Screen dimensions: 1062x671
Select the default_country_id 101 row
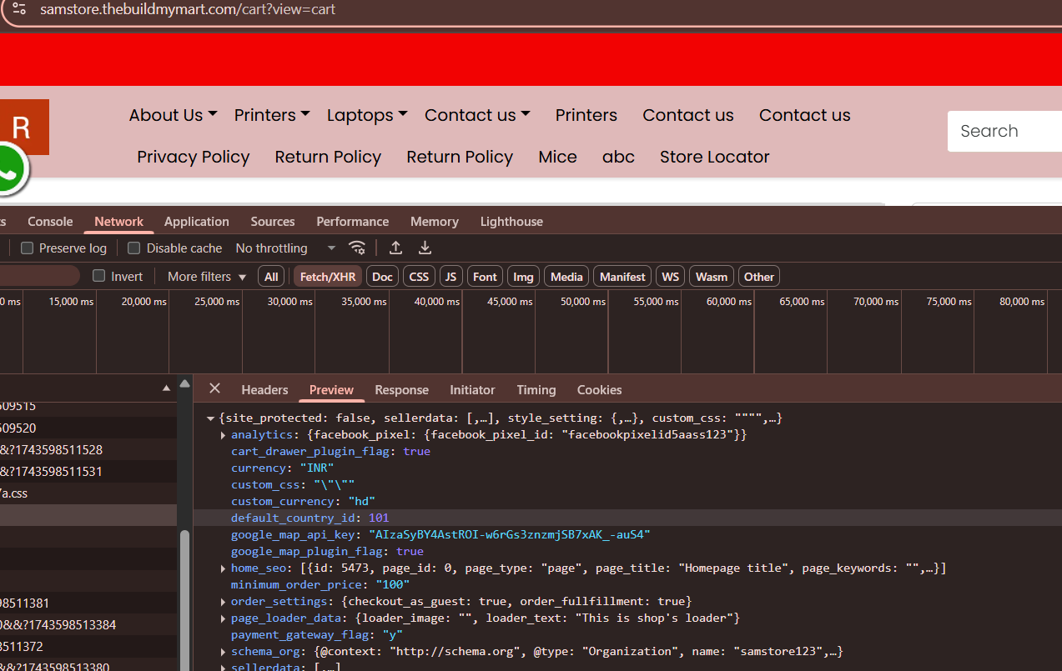(627, 518)
